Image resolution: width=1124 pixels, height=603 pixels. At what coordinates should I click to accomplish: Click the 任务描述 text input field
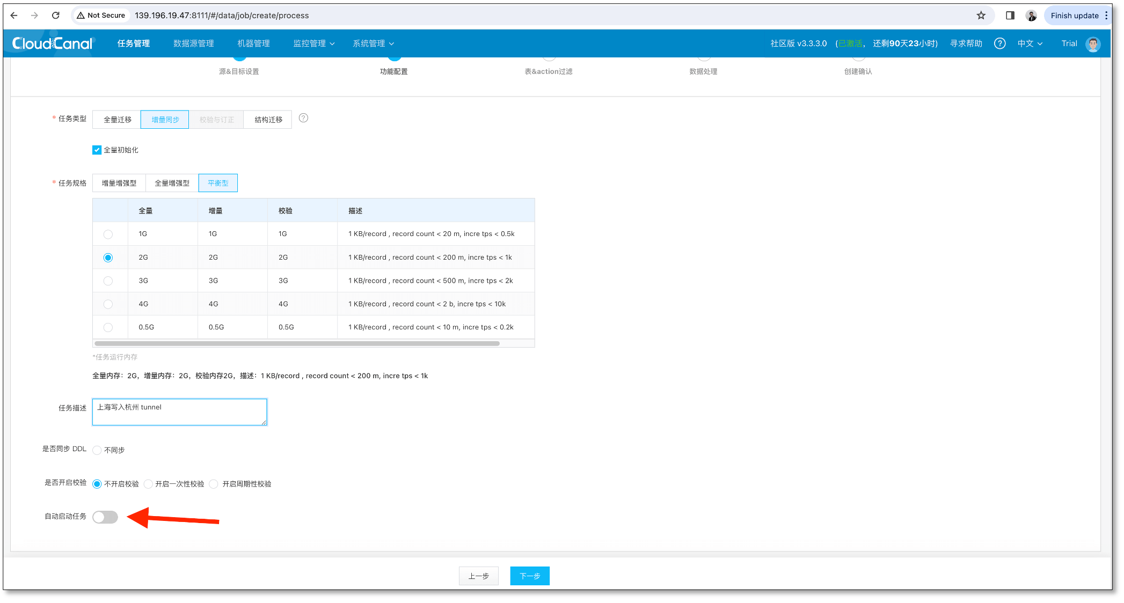point(179,412)
